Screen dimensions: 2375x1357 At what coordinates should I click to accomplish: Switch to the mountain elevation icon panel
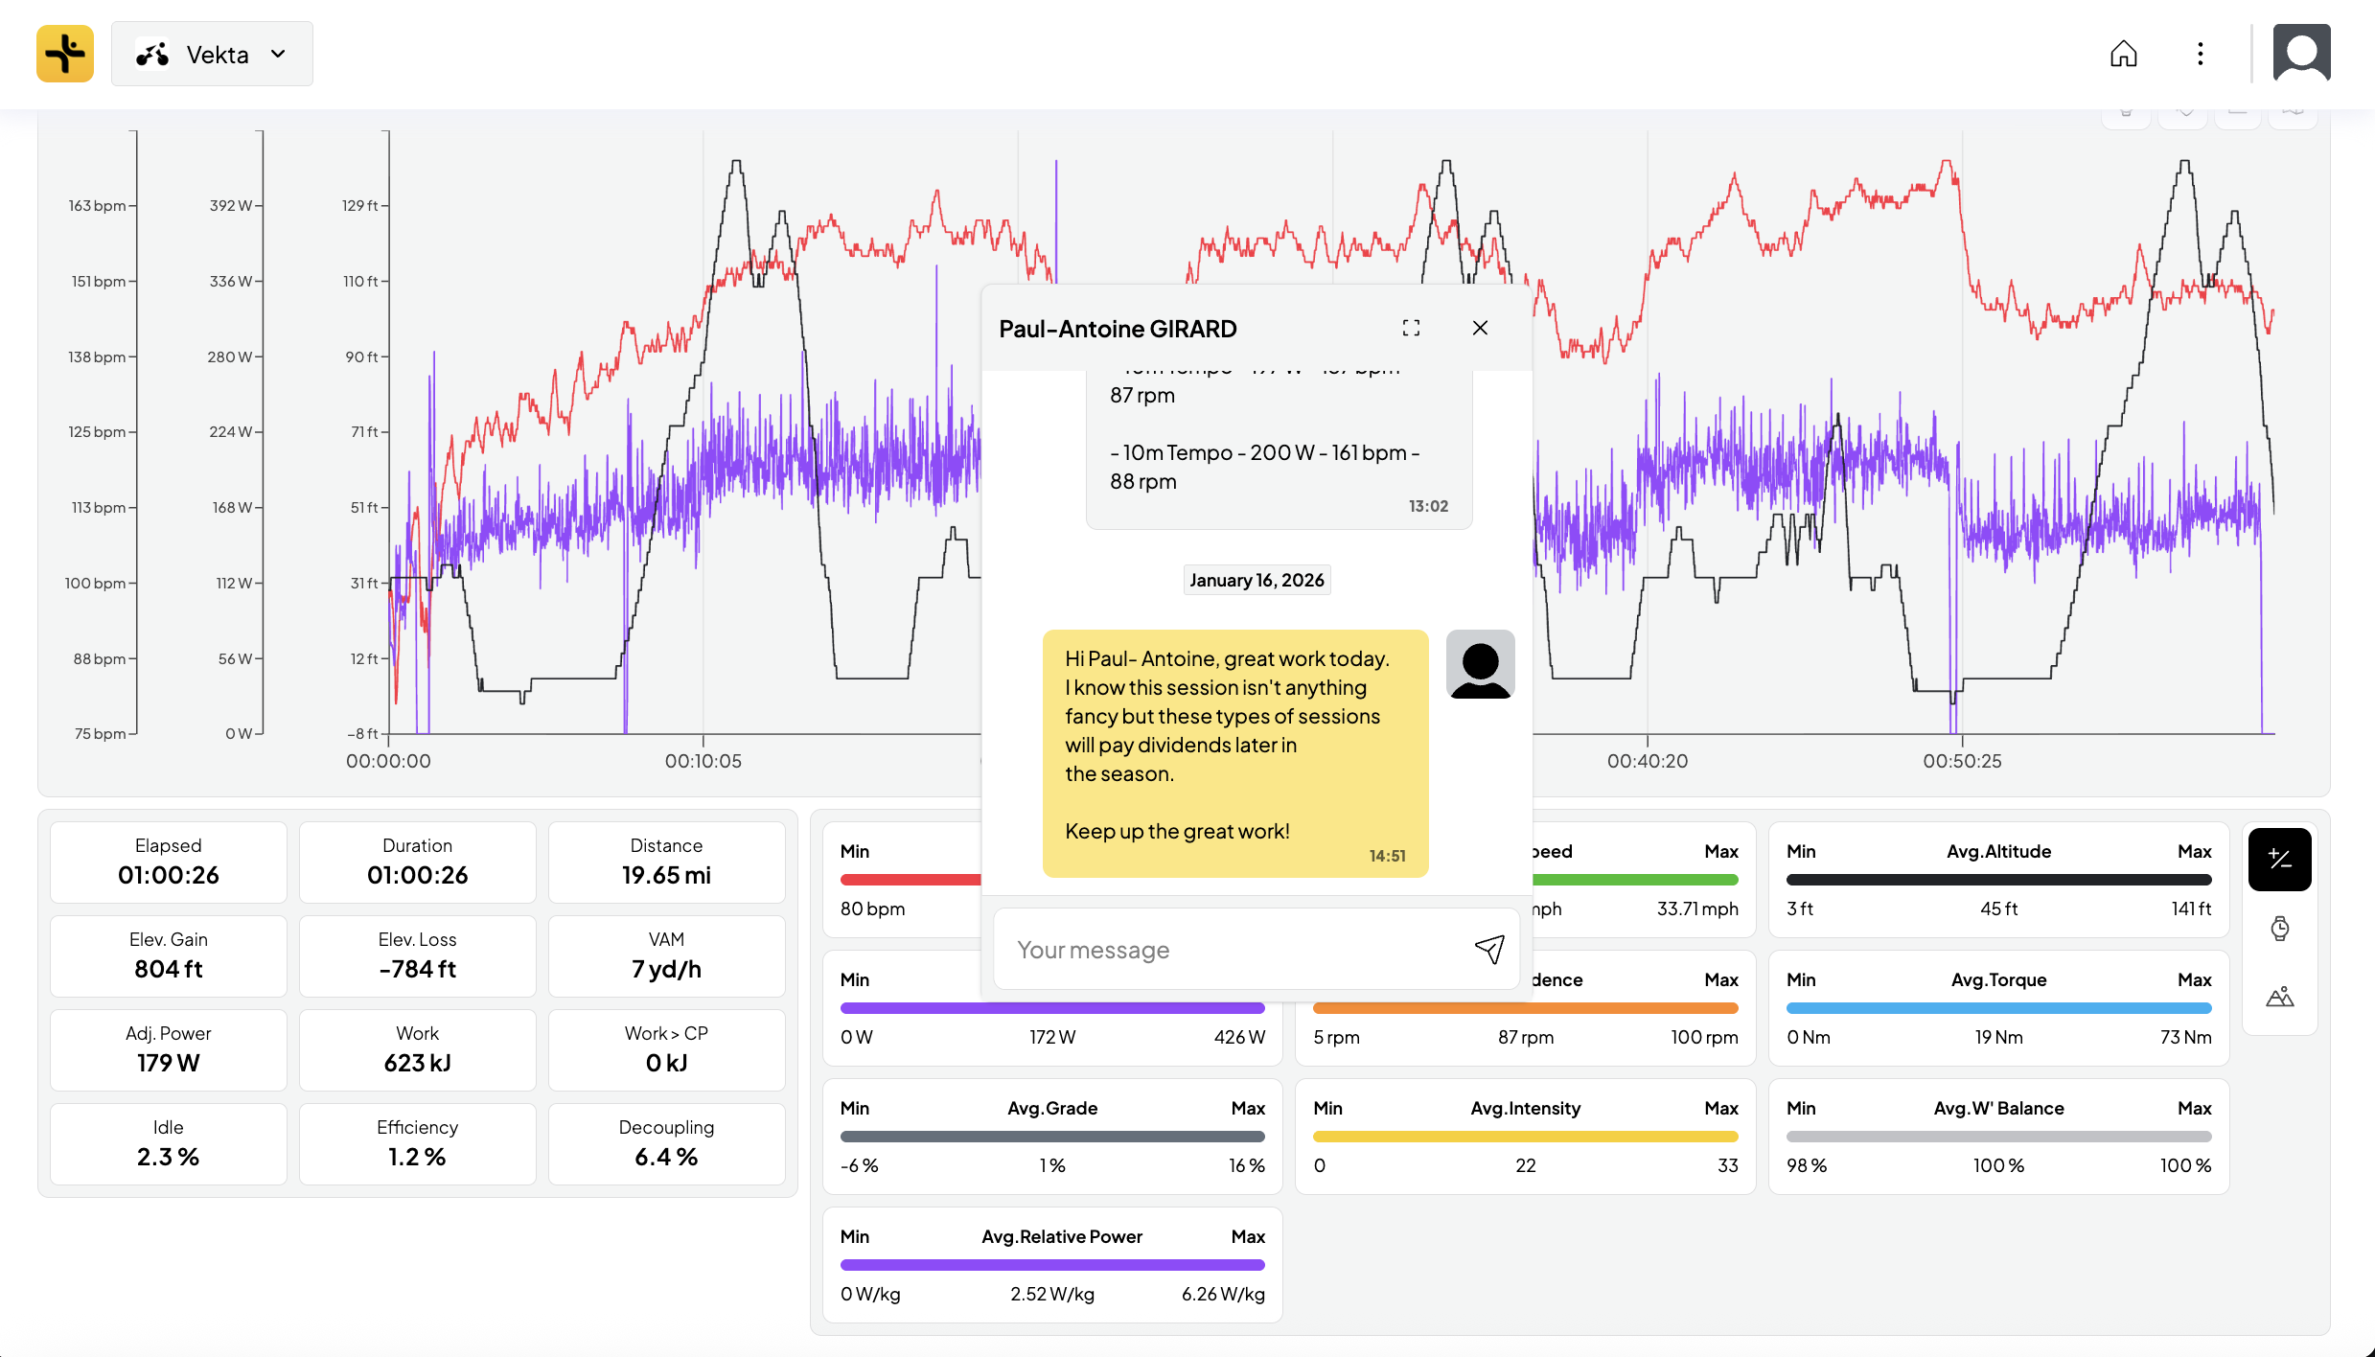[x=2279, y=998]
